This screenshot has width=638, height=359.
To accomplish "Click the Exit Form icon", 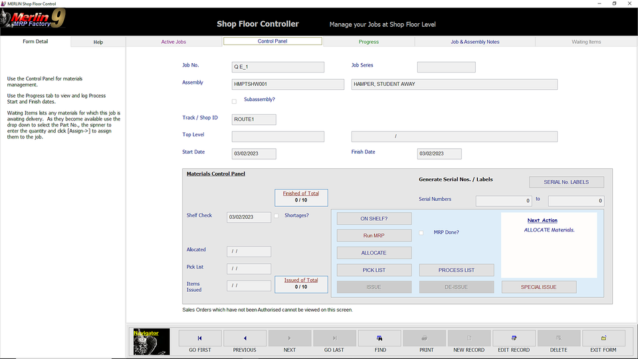I will [603, 338].
